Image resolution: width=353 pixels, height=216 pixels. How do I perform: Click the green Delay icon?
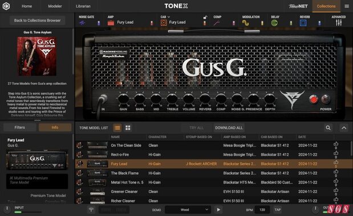(x=274, y=23)
